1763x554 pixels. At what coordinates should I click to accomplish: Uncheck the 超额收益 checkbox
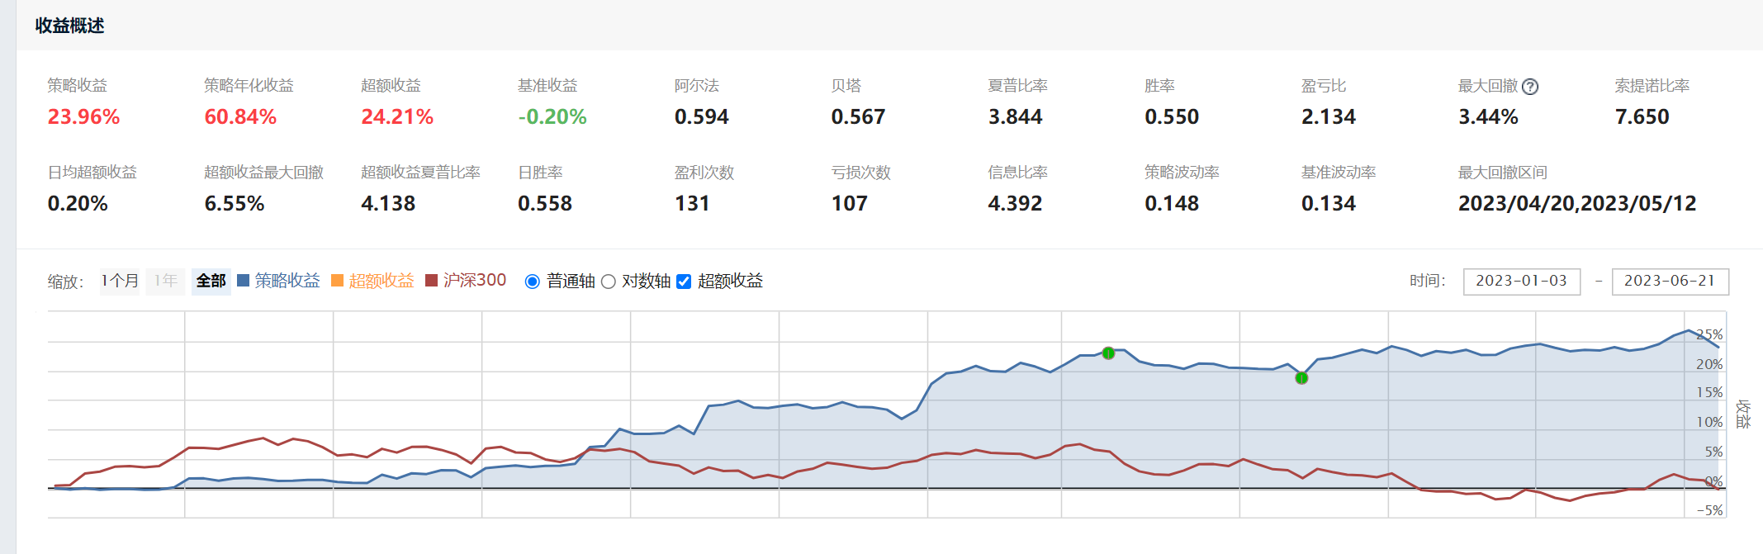pyautogui.click(x=684, y=282)
